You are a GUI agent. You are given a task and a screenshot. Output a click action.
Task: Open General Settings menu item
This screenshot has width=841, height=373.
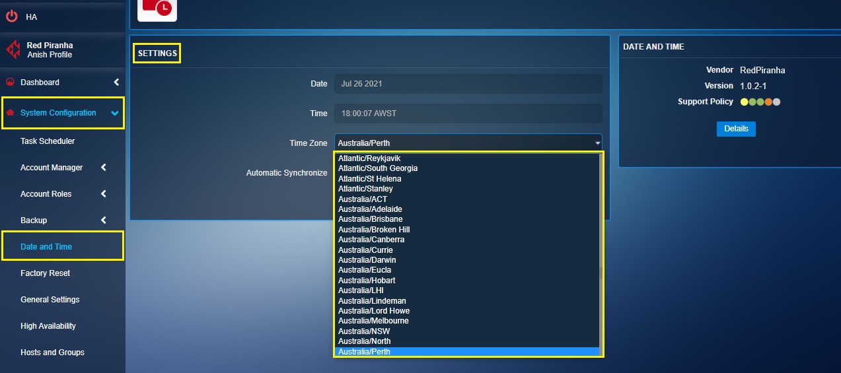50,300
